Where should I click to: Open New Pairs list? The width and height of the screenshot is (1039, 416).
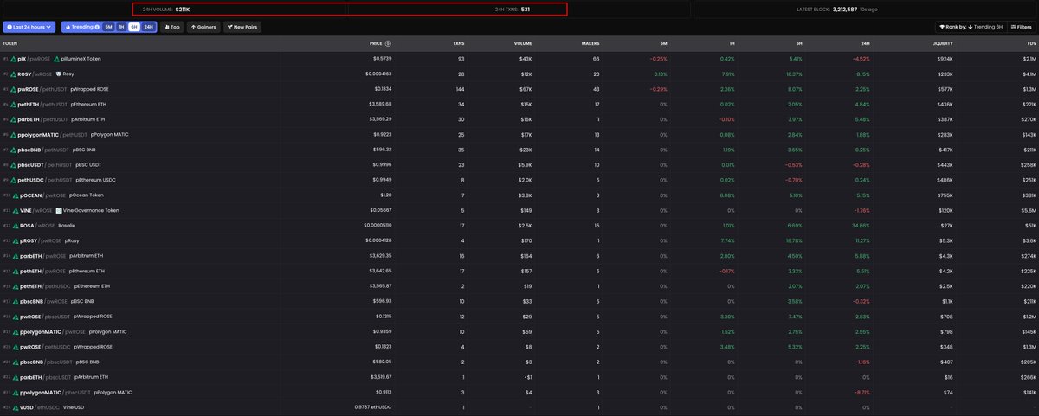pos(242,27)
